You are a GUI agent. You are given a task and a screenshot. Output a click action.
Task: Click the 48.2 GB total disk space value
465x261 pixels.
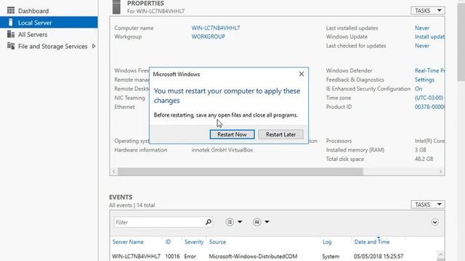[x=424, y=159]
